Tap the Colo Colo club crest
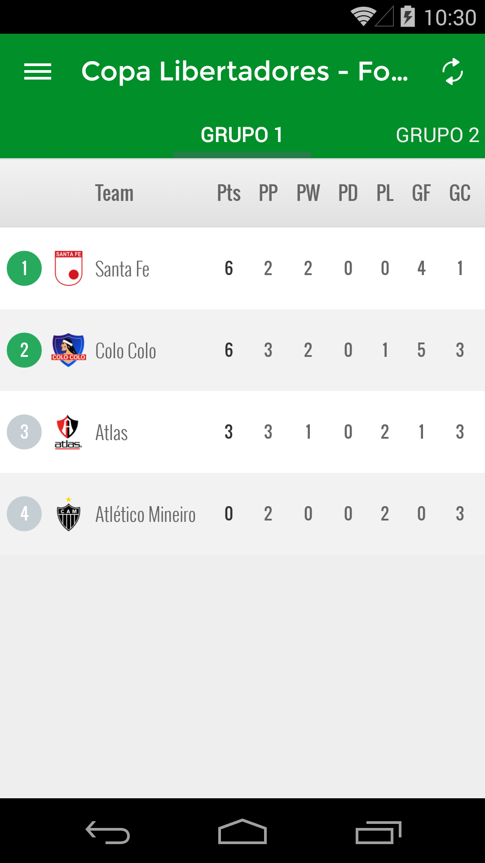The width and height of the screenshot is (485, 863). [x=68, y=350]
